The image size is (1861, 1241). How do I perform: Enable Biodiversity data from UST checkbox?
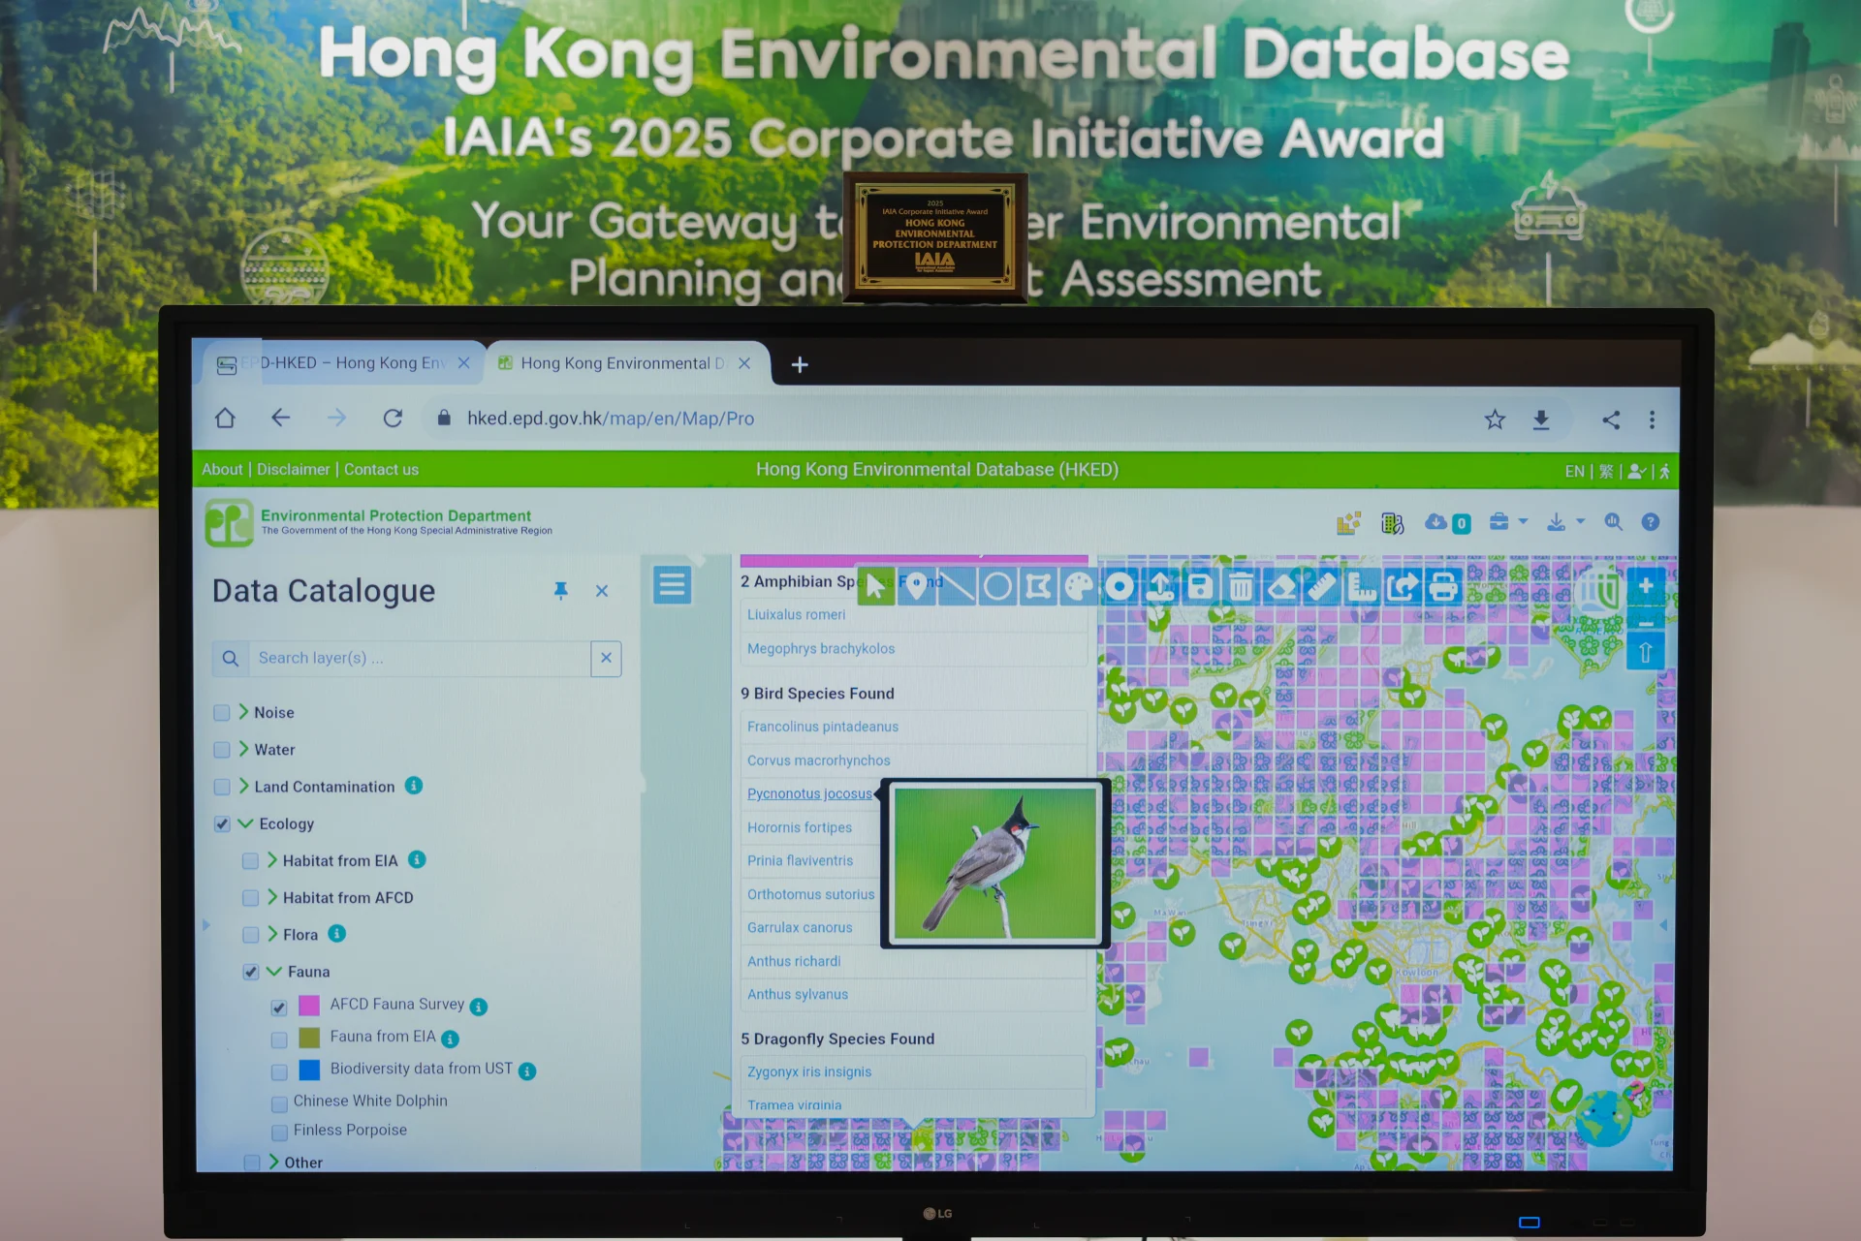[279, 1071]
